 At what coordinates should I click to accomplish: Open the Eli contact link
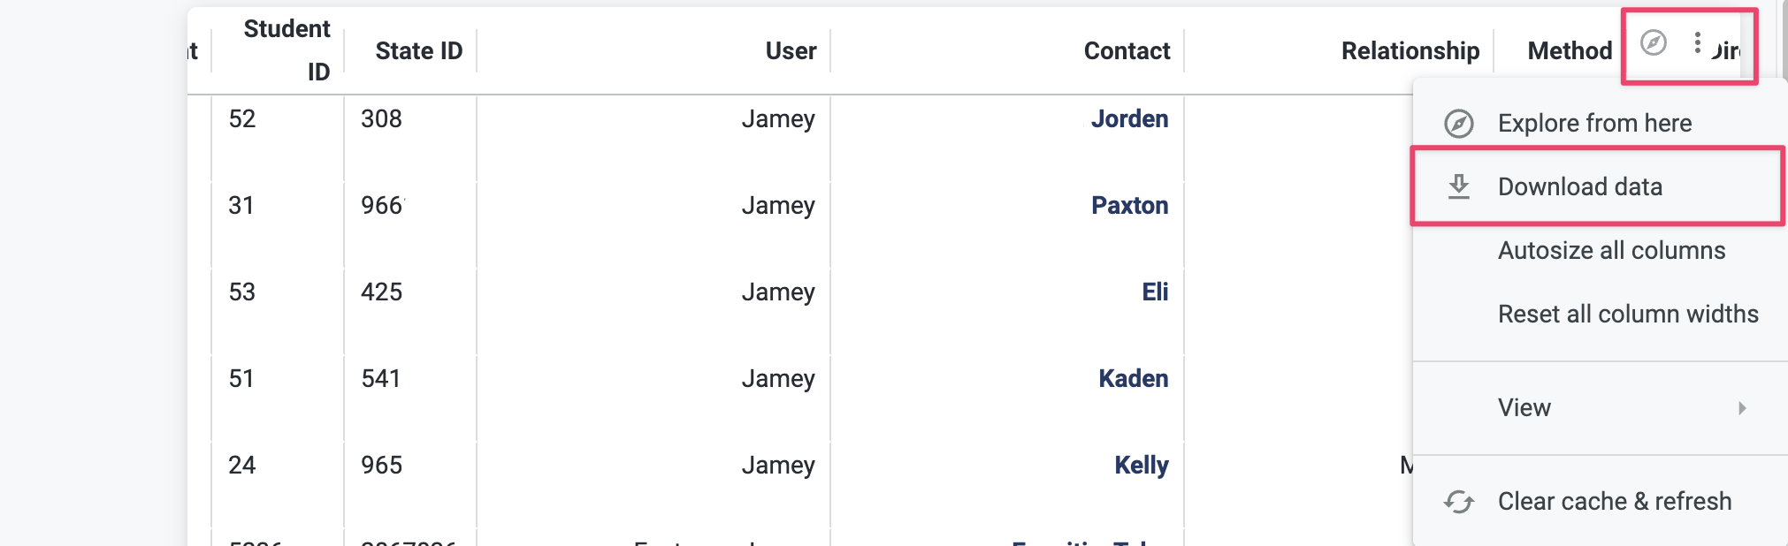pyautogui.click(x=1155, y=292)
